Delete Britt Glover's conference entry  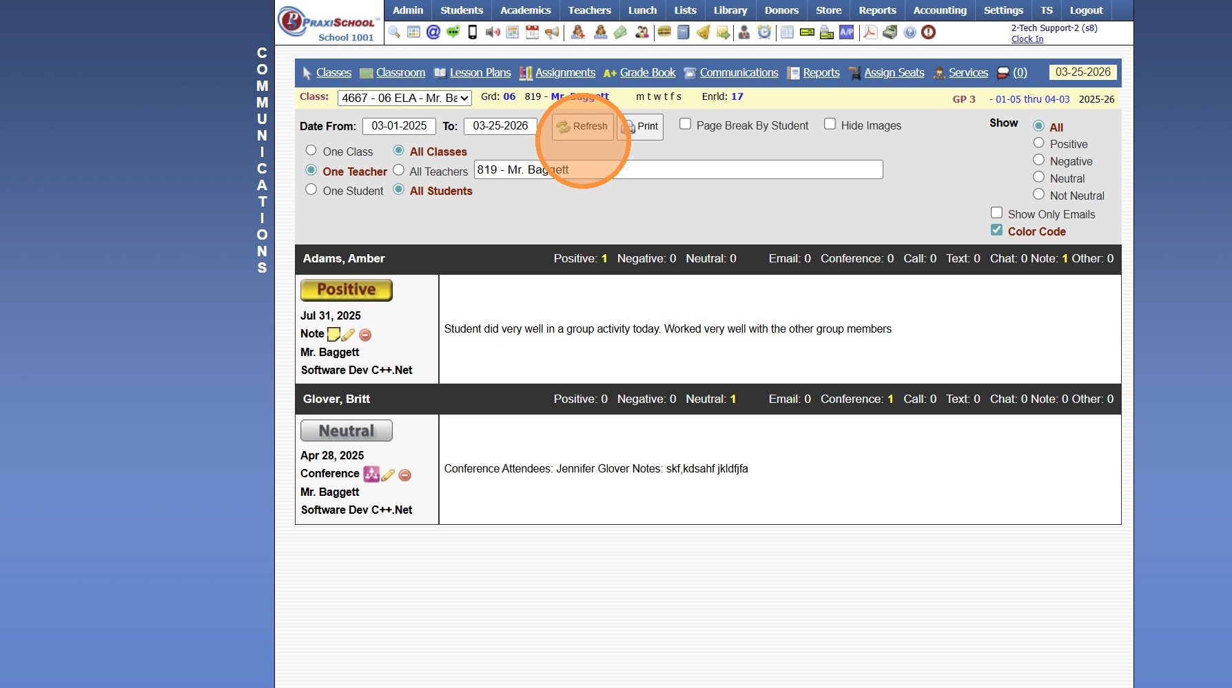(x=405, y=475)
